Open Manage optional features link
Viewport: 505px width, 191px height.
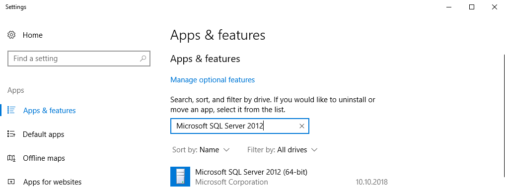213,80
